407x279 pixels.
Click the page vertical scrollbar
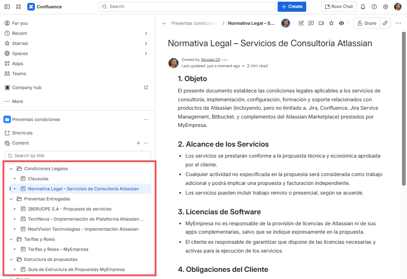tap(404, 109)
